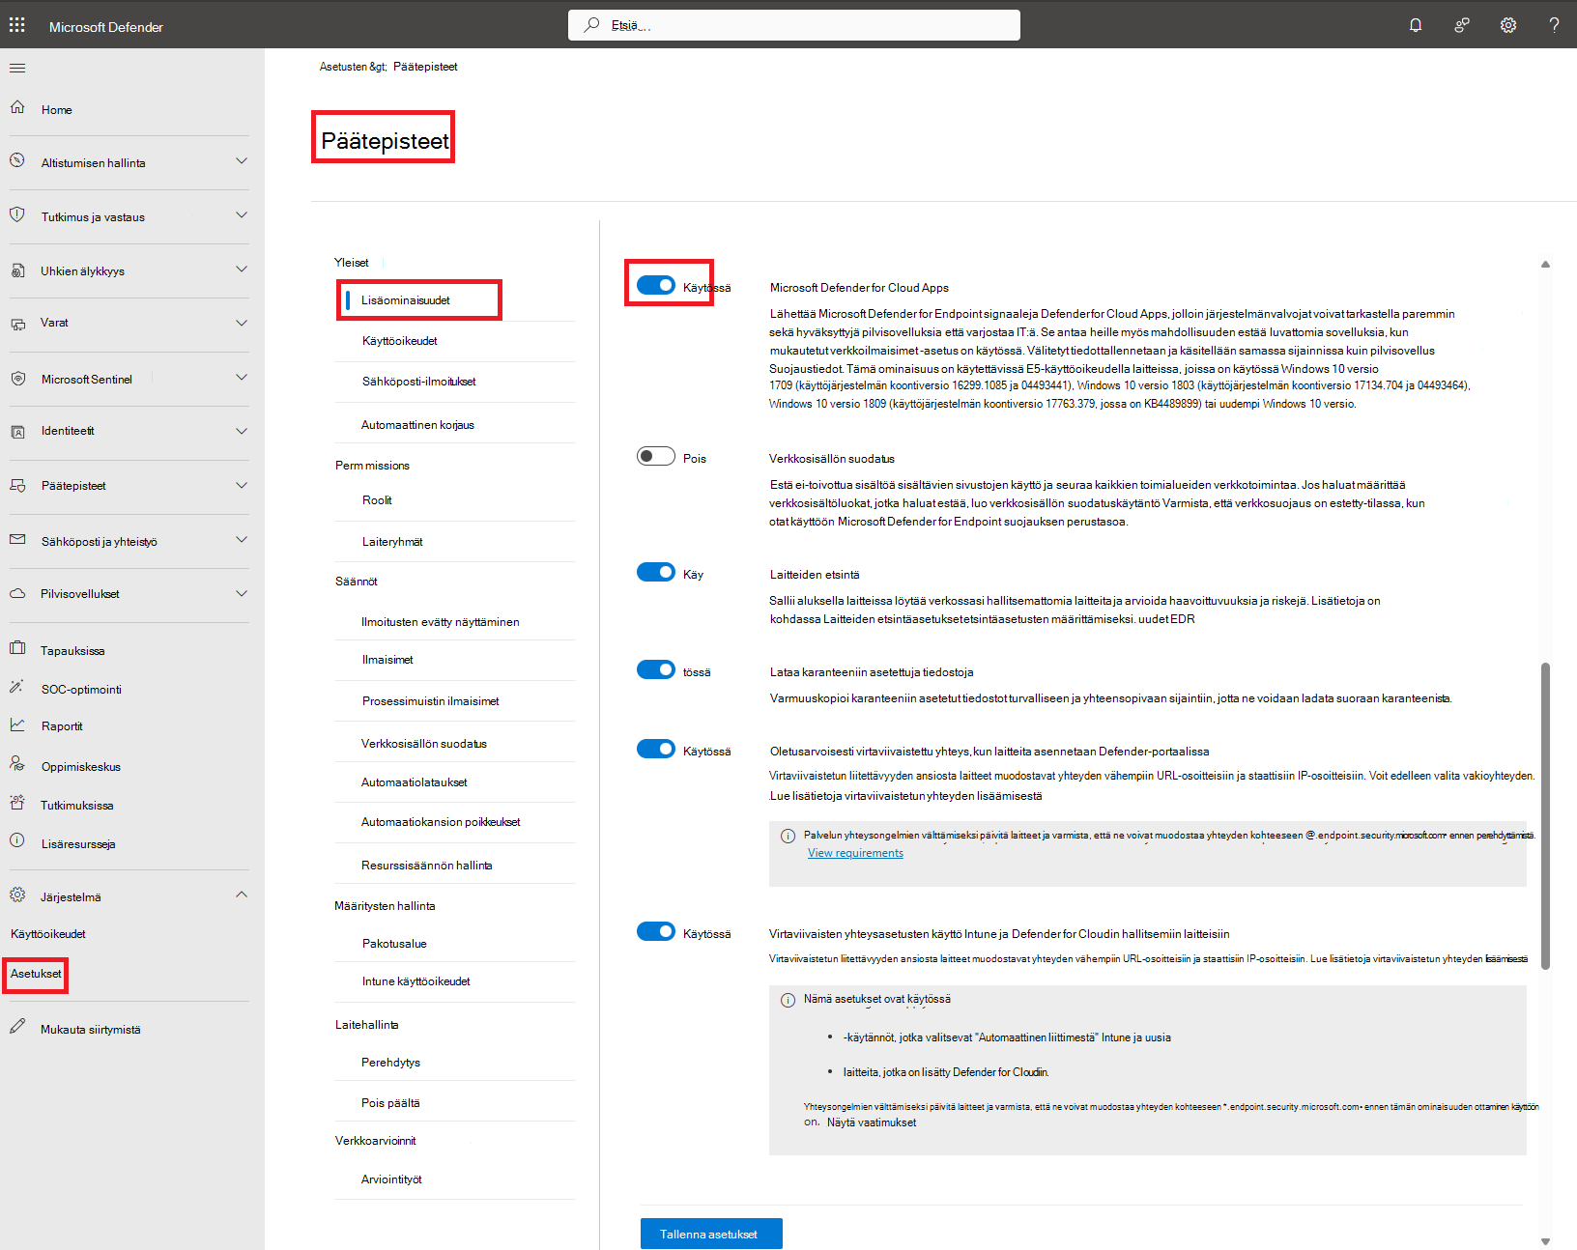Select the Raportit sidebar icon
1577x1250 pixels.
(16, 725)
